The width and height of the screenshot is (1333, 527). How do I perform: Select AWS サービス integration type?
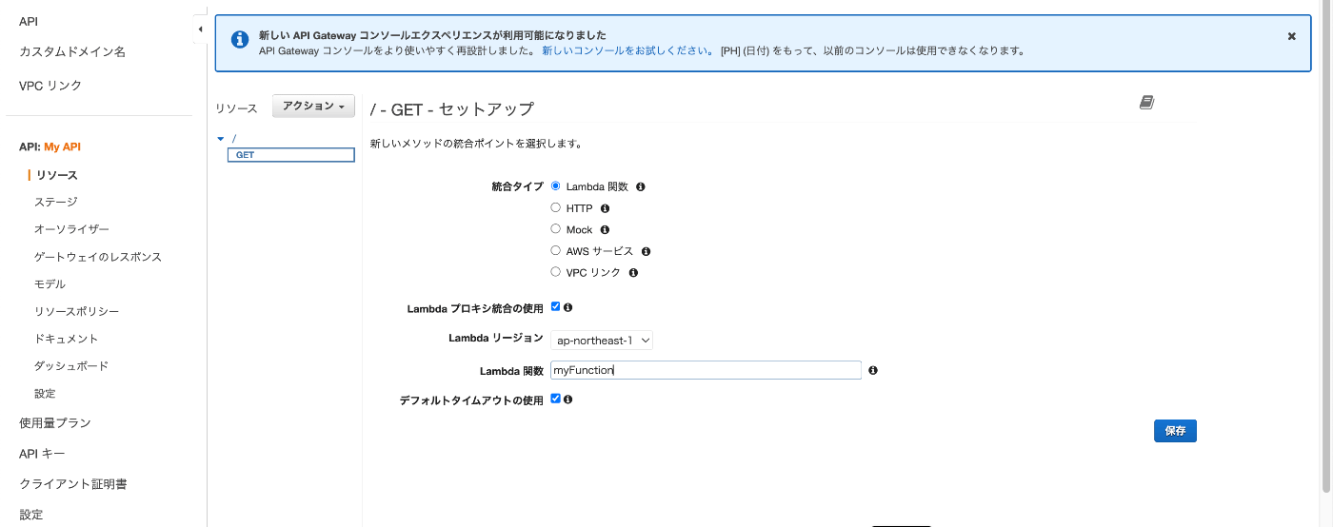point(556,251)
